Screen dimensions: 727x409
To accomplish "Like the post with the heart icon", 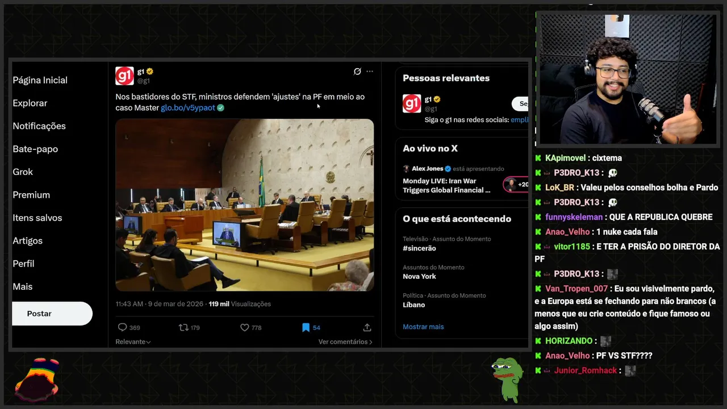I will click(x=245, y=327).
